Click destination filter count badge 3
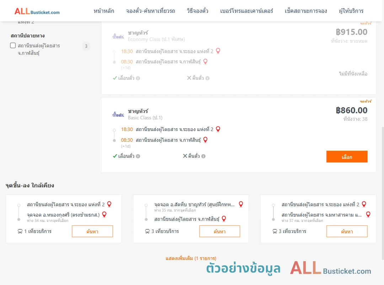Image resolution: width=384 pixels, height=285 pixels. [x=86, y=46]
